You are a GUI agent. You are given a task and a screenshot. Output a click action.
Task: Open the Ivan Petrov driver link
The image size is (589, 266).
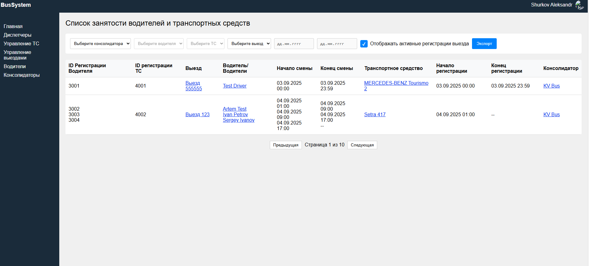(x=235, y=115)
